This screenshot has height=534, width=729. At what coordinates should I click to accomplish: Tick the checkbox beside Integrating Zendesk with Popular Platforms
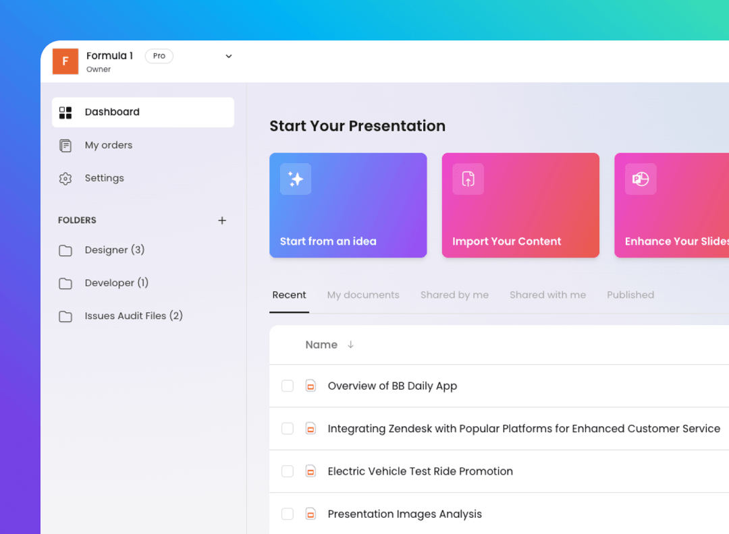(x=287, y=428)
